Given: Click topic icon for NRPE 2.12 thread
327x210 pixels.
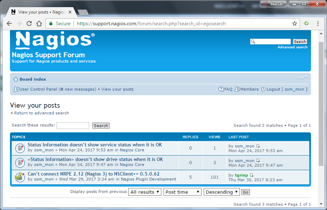Looking at the screenshot, I should click(20, 177).
